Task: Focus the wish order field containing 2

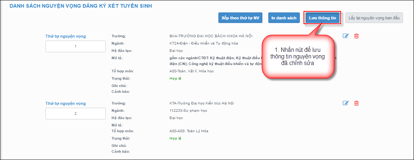Action: pyautogui.click(x=76, y=113)
